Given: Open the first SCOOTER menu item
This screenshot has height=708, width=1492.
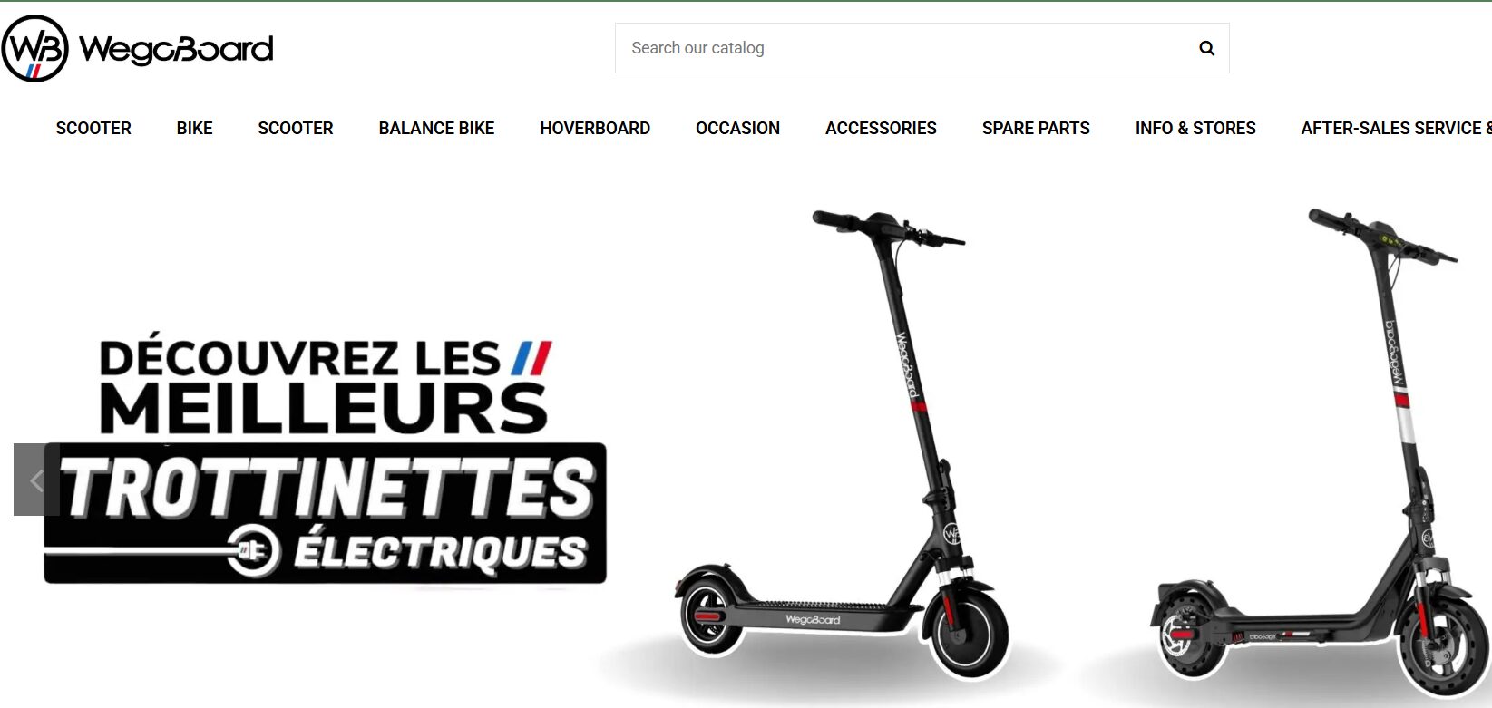Looking at the screenshot, I should coord(93,128).
